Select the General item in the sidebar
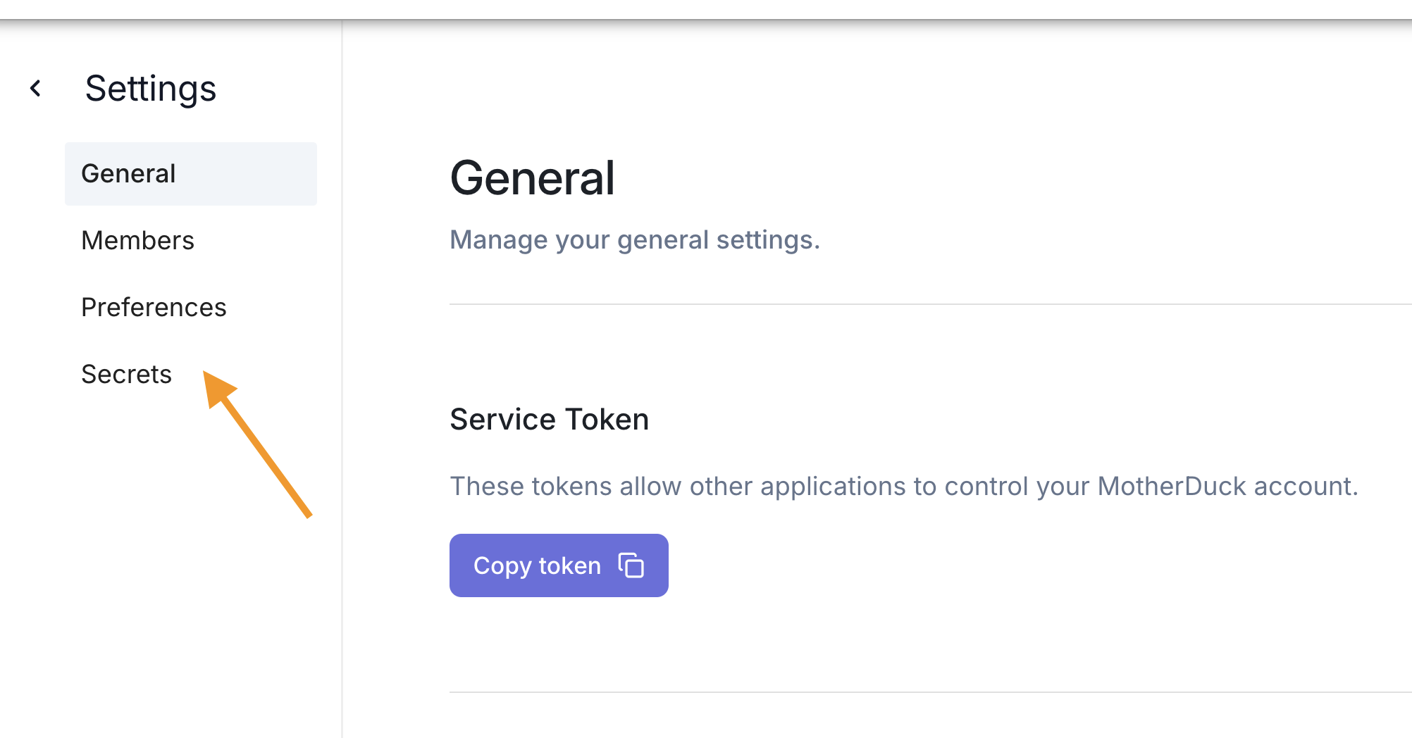Image resolution: width=1412 pixels, height=738 pixels. [128, 174]
